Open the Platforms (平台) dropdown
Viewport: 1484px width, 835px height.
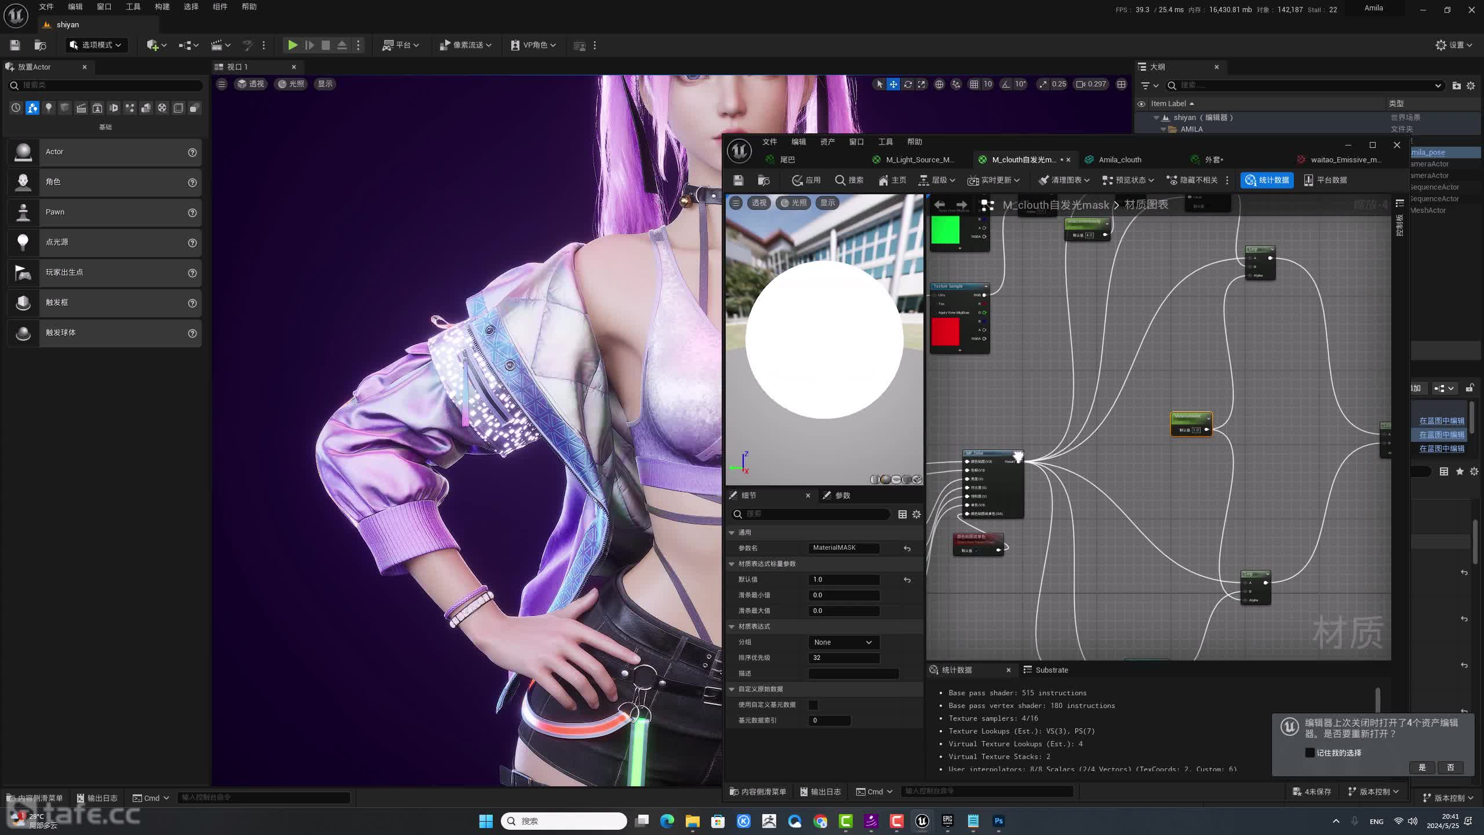[401, 45]
